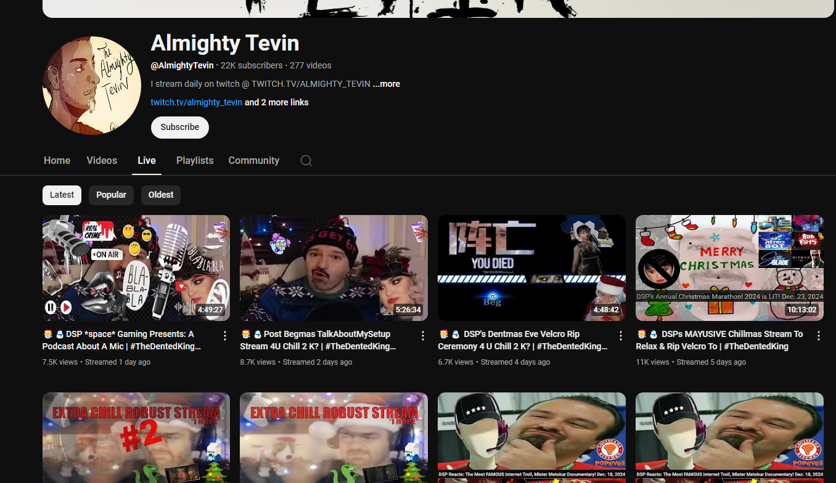Open twitch.tv/almighty_tevin link

click(x=197, y=102)
